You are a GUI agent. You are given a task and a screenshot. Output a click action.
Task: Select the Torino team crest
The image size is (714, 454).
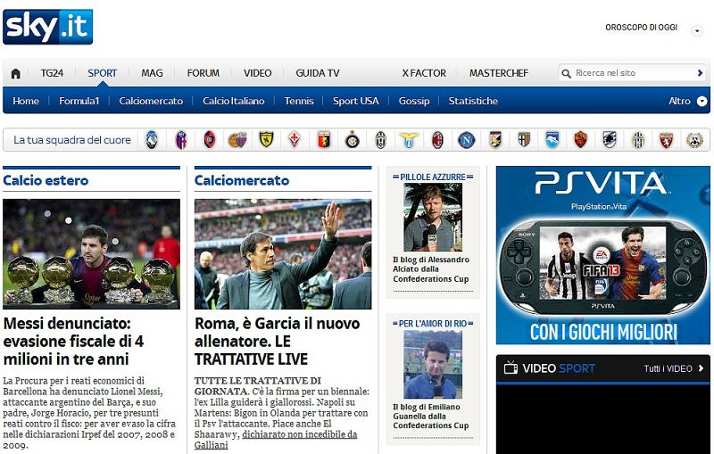[x=666, y=140]
